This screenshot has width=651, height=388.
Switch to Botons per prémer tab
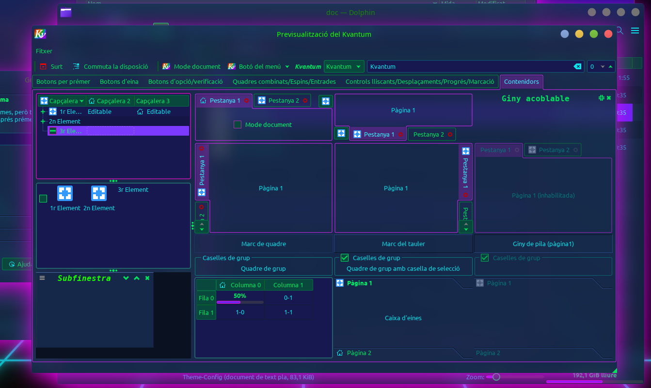[63, 81]
